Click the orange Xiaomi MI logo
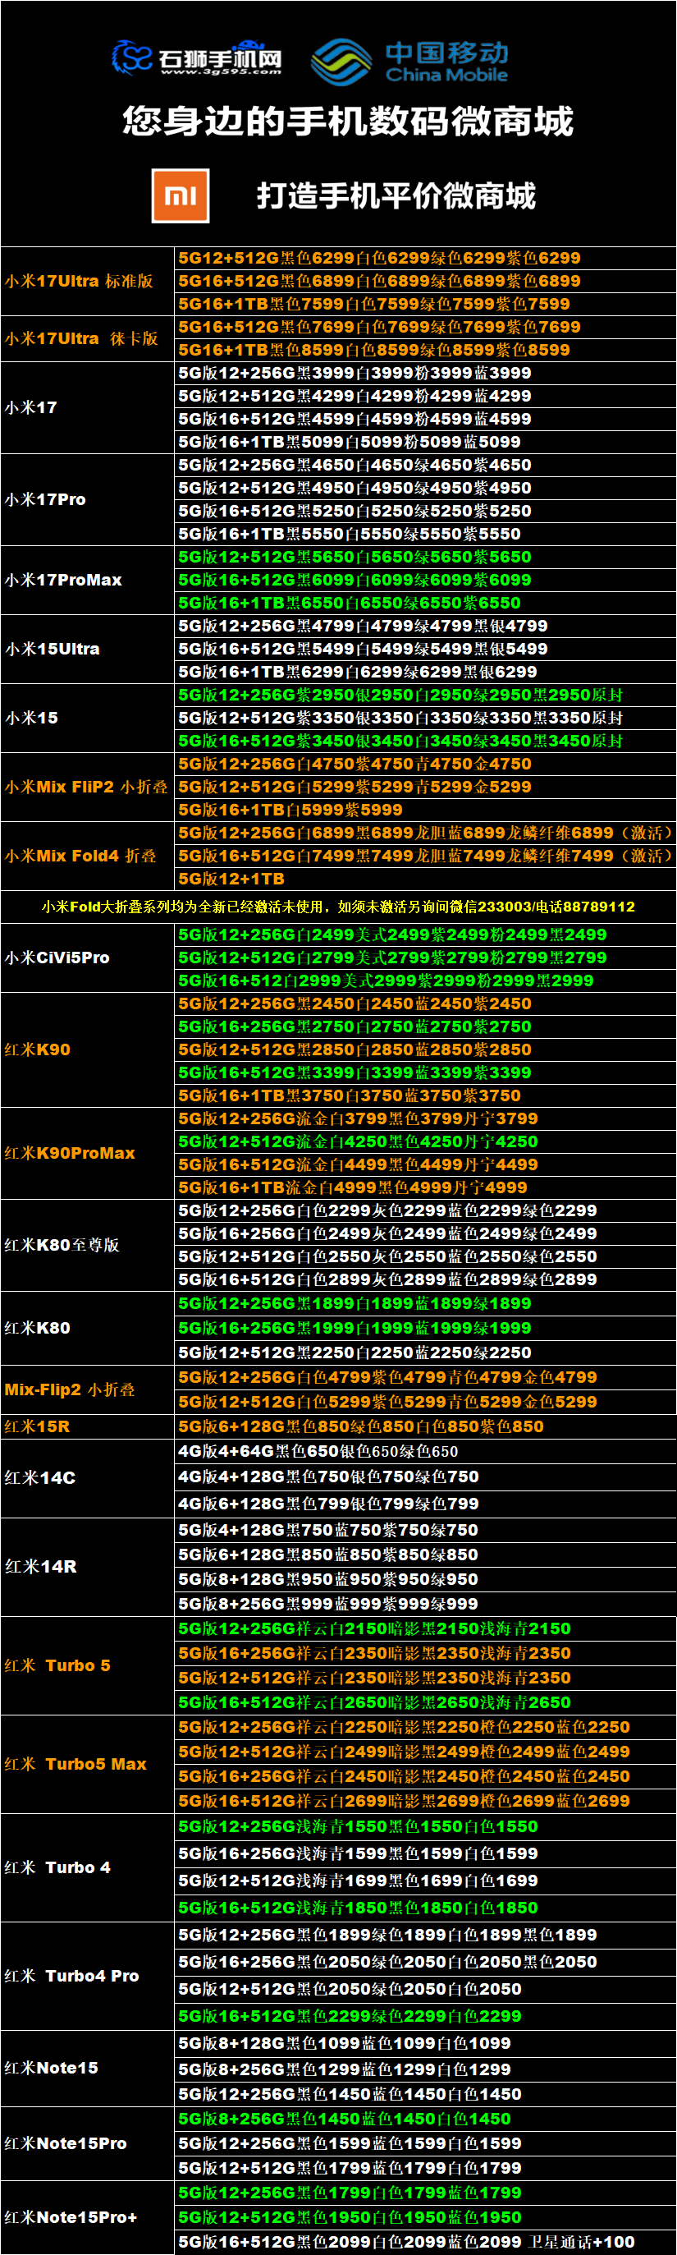Screen dimensions: 677x2255 click(x=181, y=196)
